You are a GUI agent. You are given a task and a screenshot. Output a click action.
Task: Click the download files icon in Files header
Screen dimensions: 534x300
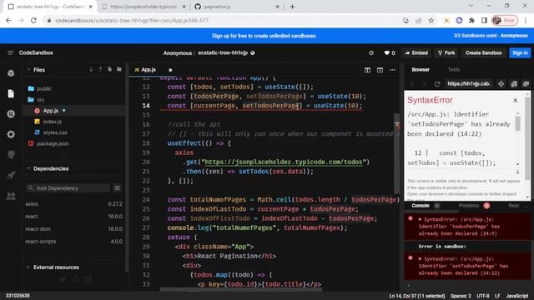tap(91, 70)
